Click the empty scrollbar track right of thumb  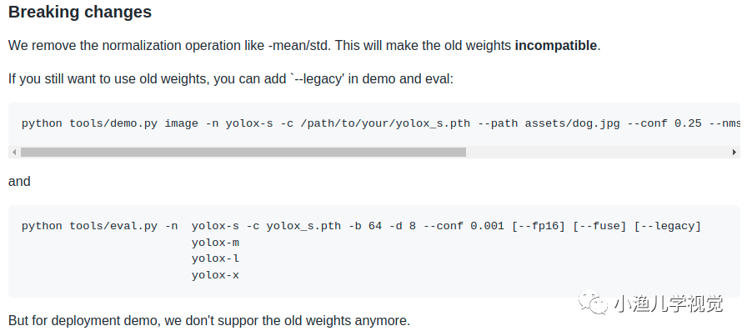(598, 152)
